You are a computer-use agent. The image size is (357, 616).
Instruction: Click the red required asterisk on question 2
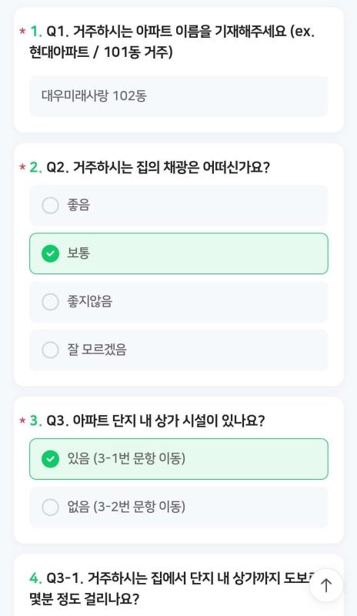click(22, 168)
